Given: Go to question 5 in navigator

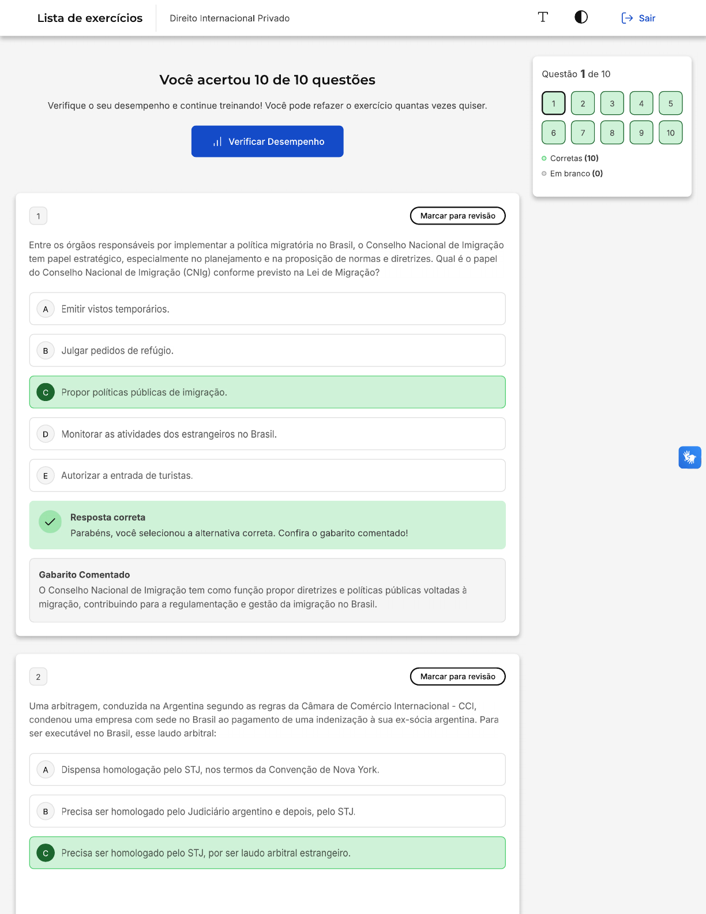Looking at the screenshot, I should coord(670,103).
